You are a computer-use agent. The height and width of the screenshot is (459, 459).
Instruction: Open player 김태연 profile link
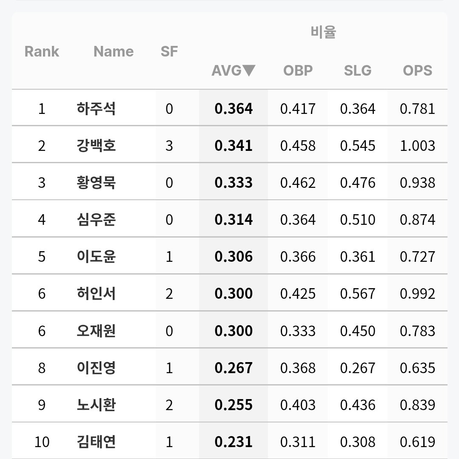pyautogui.click(x=96, y=442)
